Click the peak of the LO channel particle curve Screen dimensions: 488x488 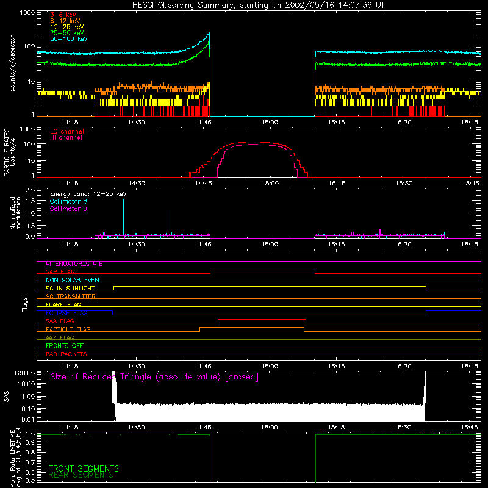(x=251, y=142)
